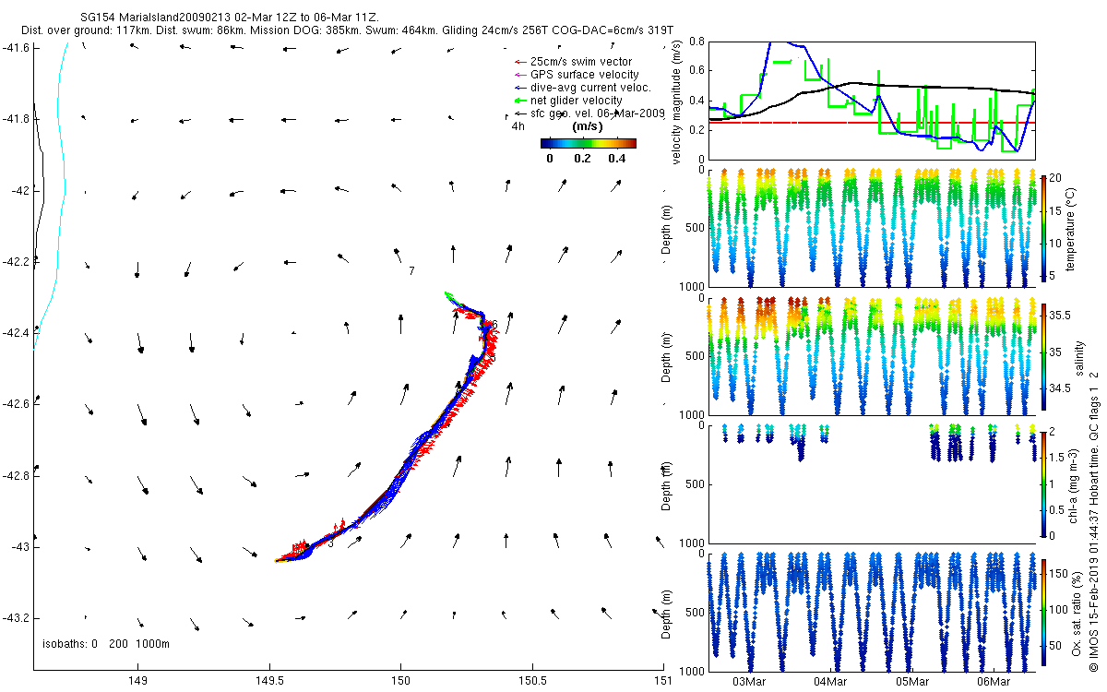This screenshot has height=692, width=1107.
Task: Select waypoint number 7 on the map
Action: point(411,270)
